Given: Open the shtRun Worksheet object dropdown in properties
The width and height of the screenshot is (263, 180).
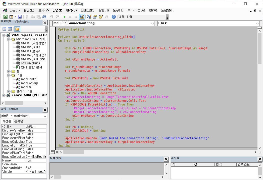Looking at the screenshot, I should coord(45,116).
